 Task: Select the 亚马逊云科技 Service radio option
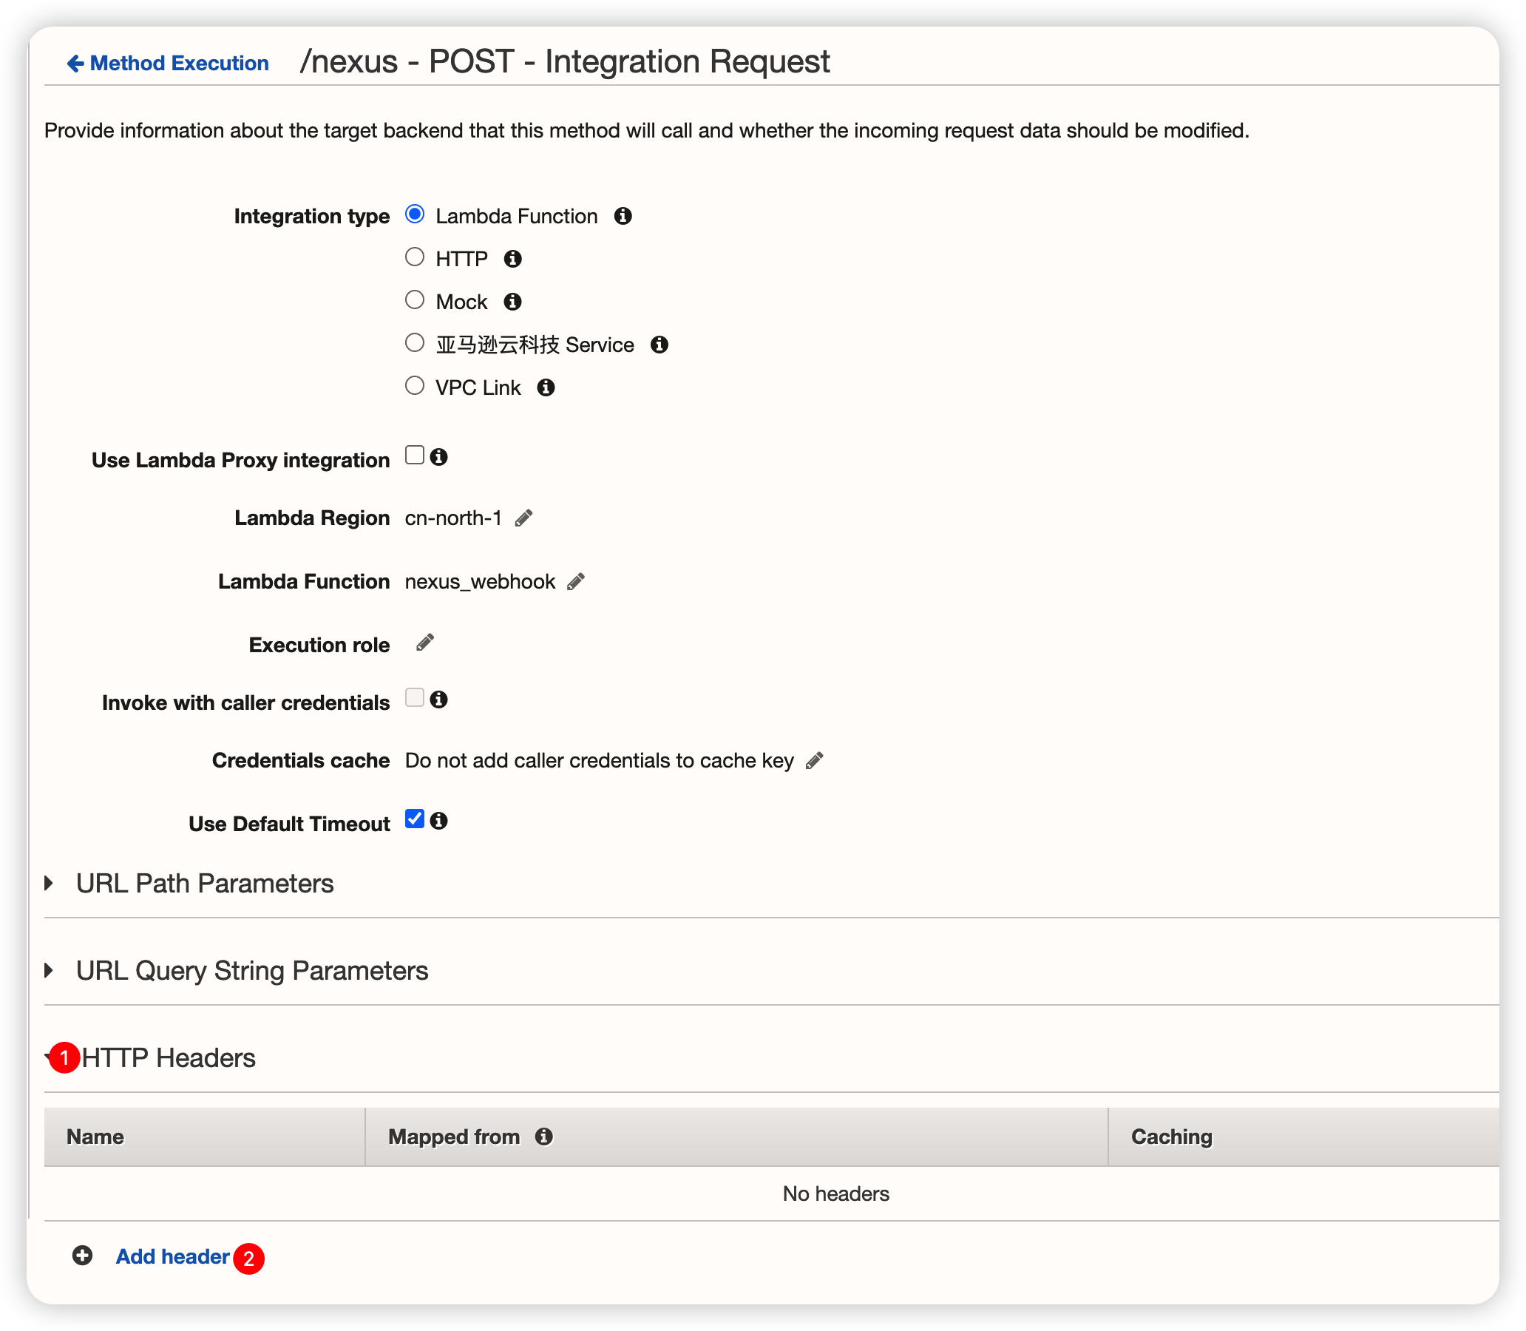414,342
